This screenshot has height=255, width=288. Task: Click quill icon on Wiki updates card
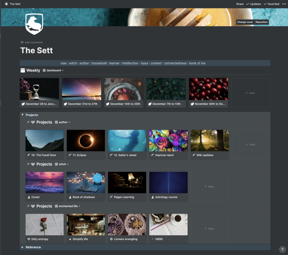click(x=194, y=155)
